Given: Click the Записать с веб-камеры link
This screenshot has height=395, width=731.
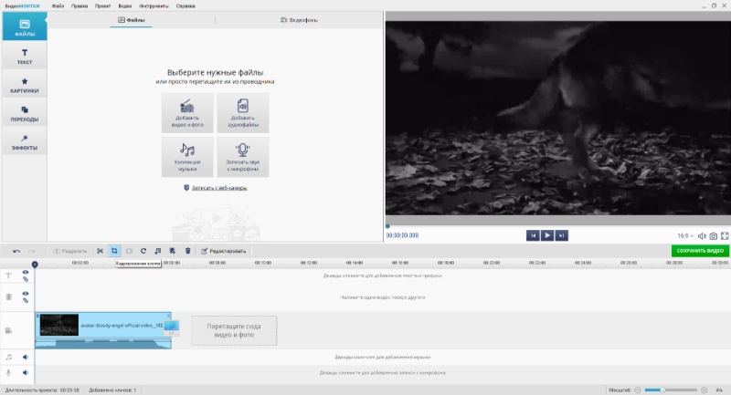Looking at the screenshot, I should (x=216, y=188).
